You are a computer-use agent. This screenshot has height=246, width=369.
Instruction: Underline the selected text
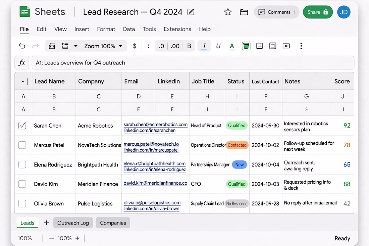tap(218, 46)
